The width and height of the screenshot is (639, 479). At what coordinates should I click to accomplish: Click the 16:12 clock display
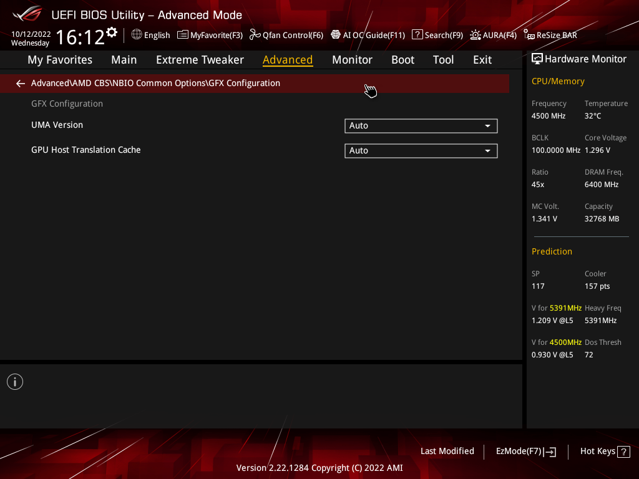click(80, 37)
